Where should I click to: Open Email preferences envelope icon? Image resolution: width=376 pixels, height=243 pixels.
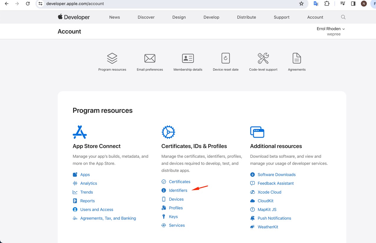pos(150,58)
